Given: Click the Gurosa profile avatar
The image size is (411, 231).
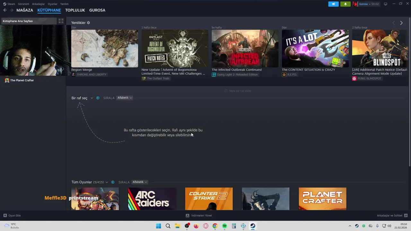Looking at the screenshot, I should click(355, 4).
